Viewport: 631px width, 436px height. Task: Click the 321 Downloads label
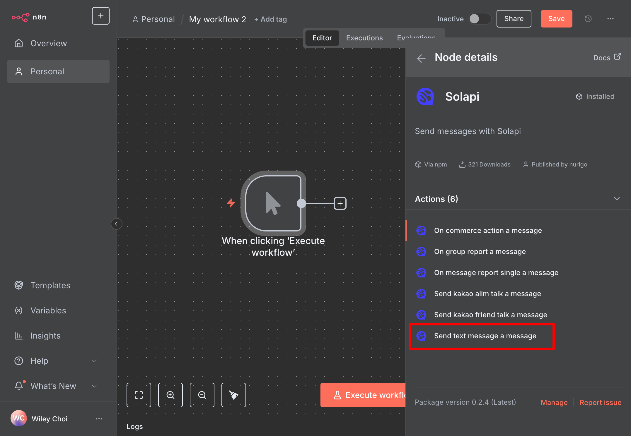(x=485, y=164)
